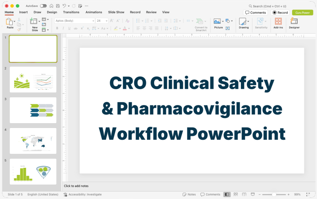Toggle Strikethrough formatting
This screenshot has height=199, width=317.
tap(75, 28)
